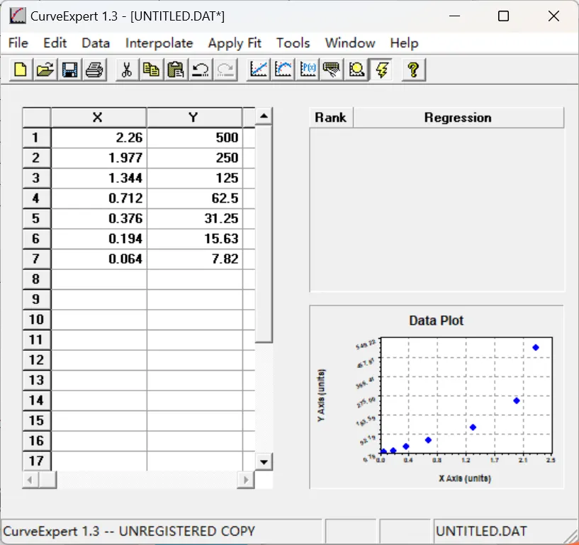579x545 pixels.
Task: Save data using the floppy disk icon
Action: tap(69, 69)
